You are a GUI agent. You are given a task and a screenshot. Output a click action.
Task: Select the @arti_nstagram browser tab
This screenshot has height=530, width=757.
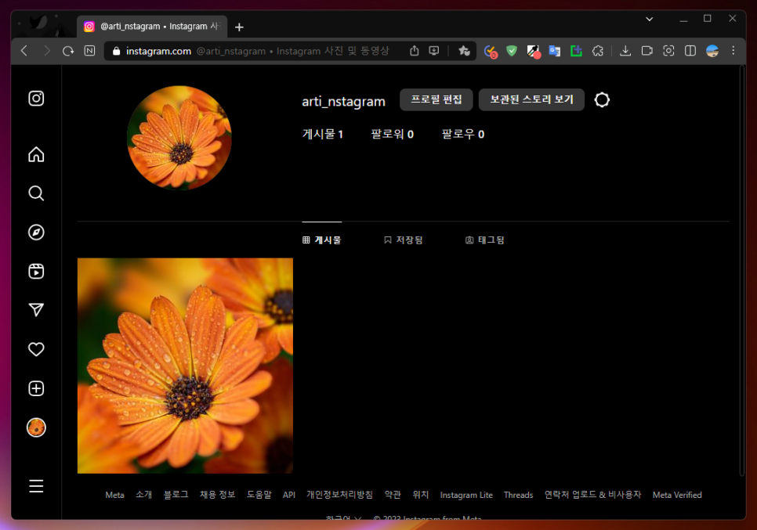pos(152,27)
